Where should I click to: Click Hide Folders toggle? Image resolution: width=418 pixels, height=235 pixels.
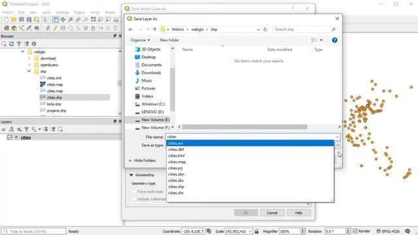(142, 161)
